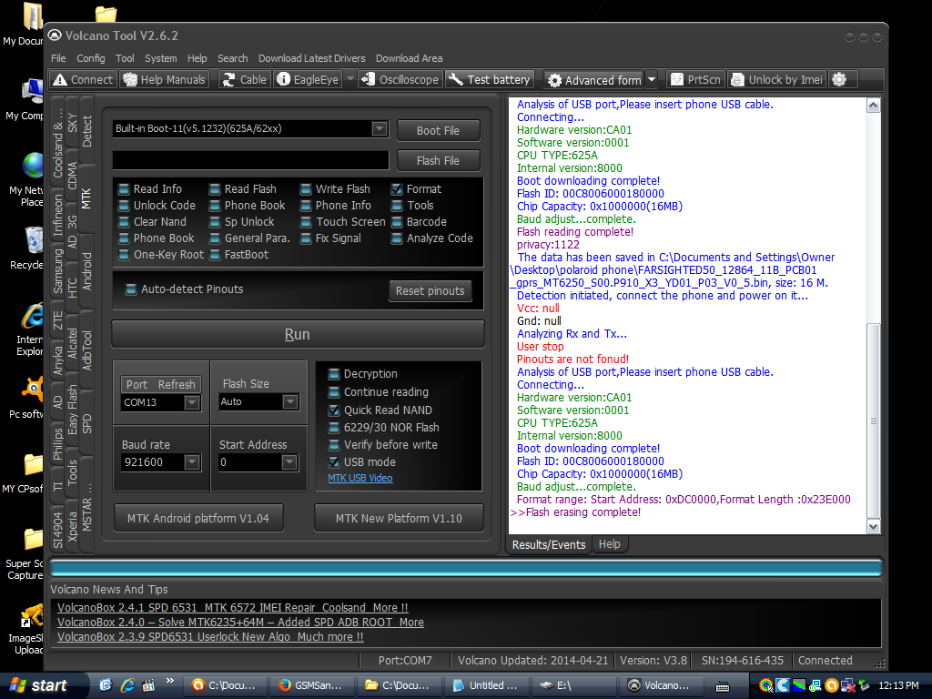Show hidden quick launch icons chevron
The height and width of the screenshot is (699, 932).
[170, 681]
